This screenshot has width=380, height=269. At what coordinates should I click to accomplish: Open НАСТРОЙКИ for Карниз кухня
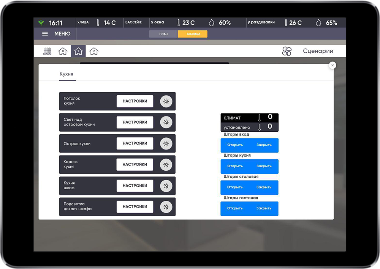135,165
